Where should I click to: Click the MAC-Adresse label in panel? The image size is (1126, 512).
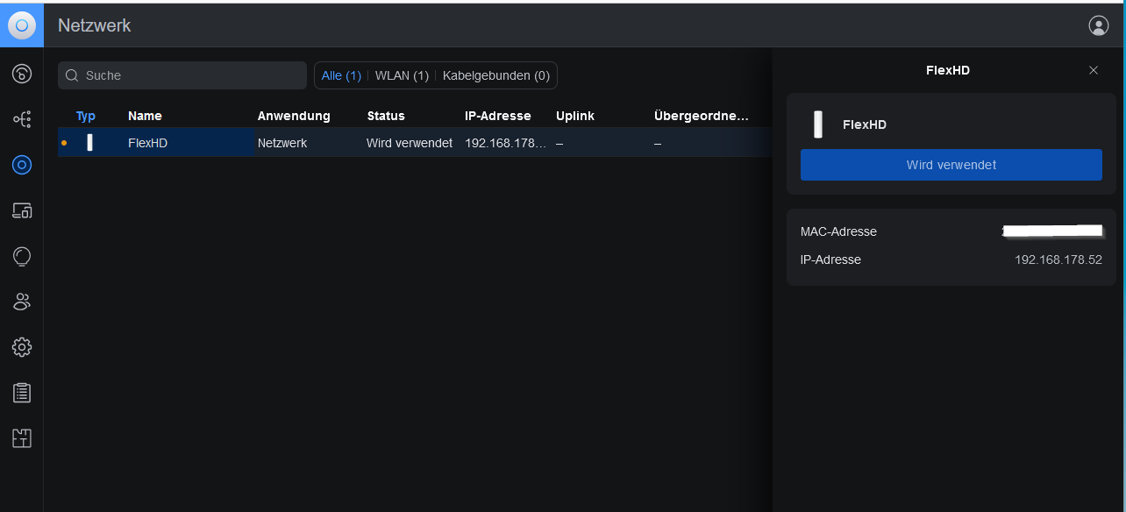click(x=838, y=231)
